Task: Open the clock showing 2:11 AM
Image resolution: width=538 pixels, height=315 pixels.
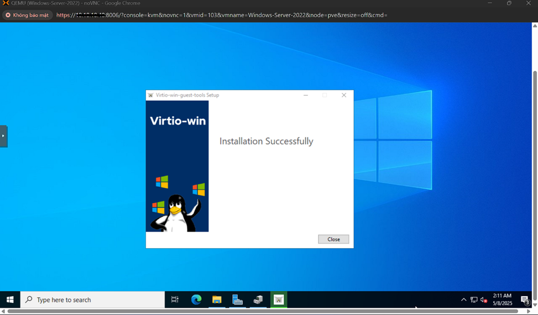Action: [x=502, y=300]
